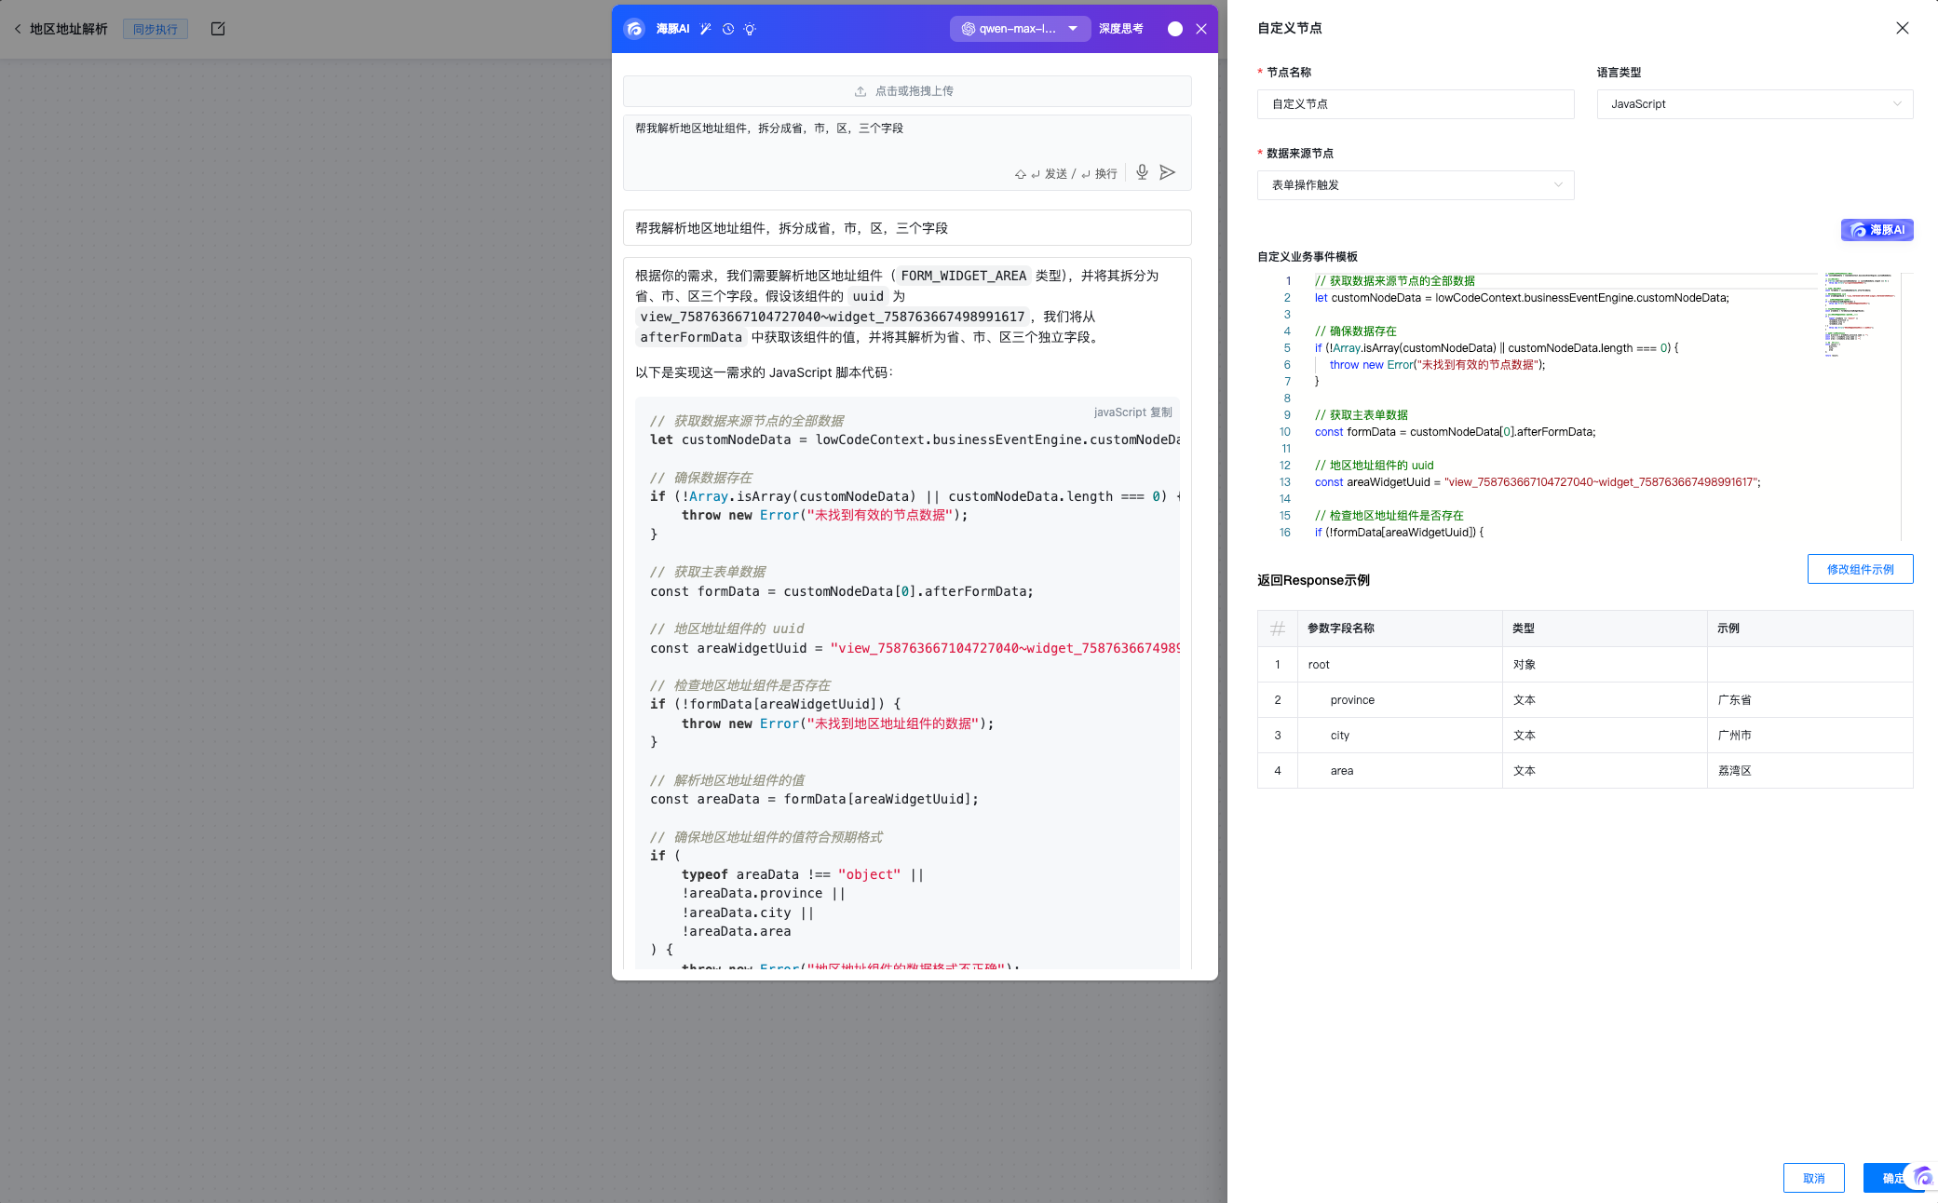Click the 复制 copy link in code block

pyautogui.click(x=1161, y=412)
